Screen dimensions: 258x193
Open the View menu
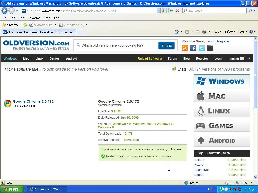[22, 18]
